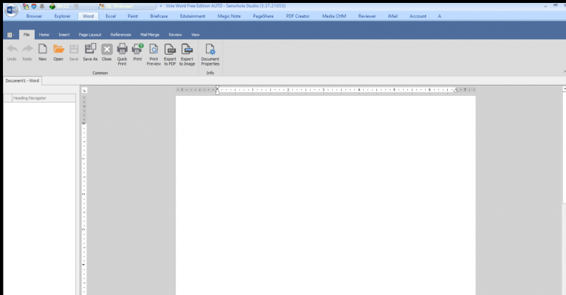Screen dimensions: 566x295
Task: Open the Account module
Action: [418, 16]
